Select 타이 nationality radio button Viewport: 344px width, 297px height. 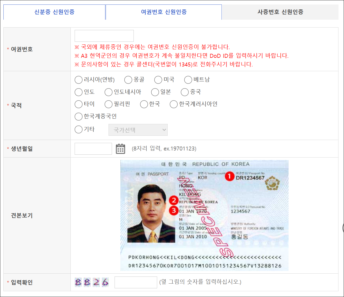(x=79, y=104)
